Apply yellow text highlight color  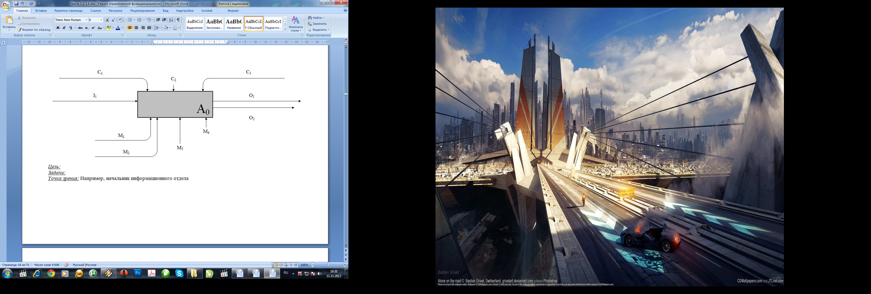(x=109, y=28)
